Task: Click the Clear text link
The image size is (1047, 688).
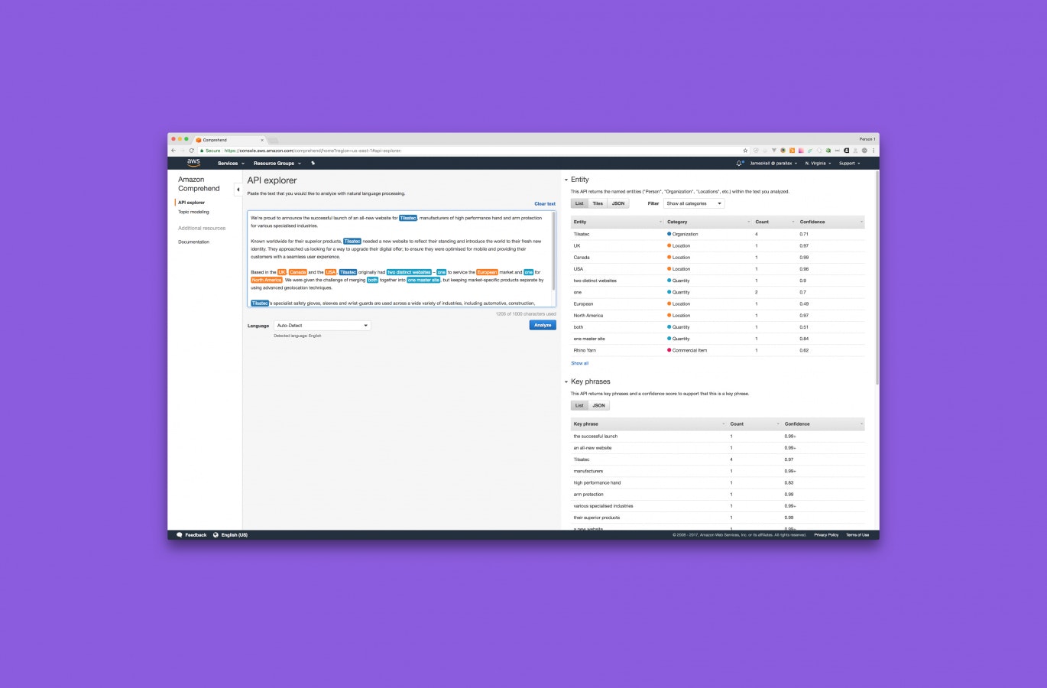Action: [545, 204]
